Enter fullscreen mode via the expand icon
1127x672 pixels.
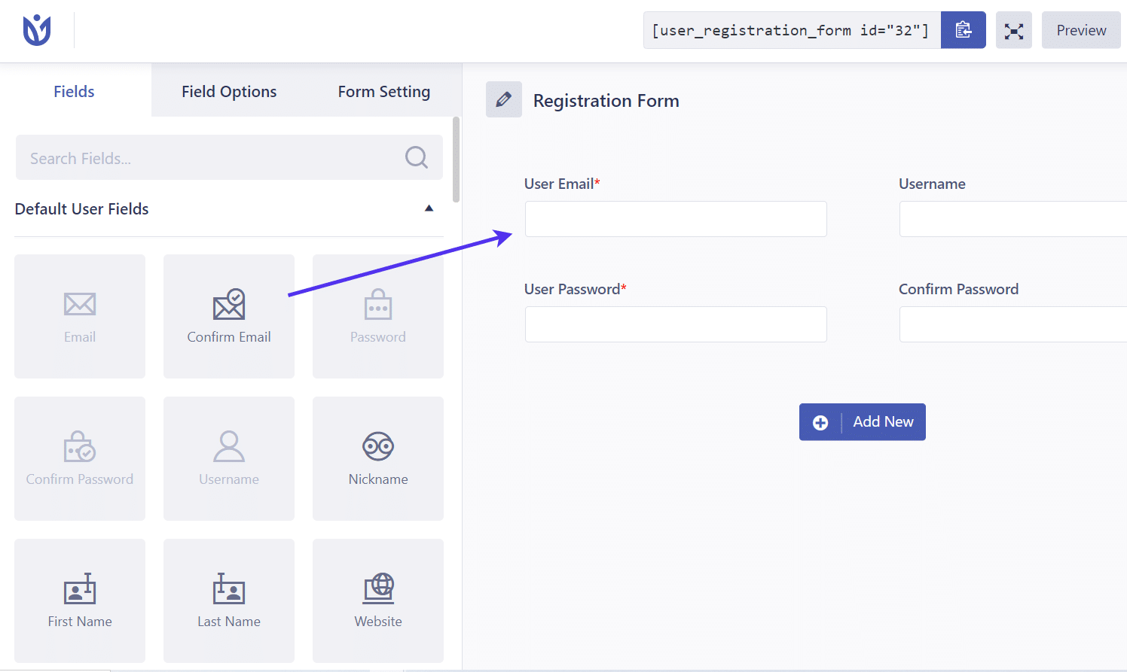(x=1013, y=30)
